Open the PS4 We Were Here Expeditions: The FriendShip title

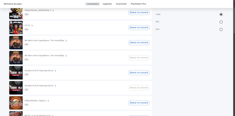(x=44, y=40)
